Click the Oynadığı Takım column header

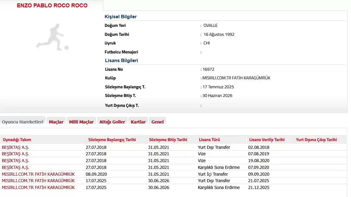pyautogui.click(x=17, y=140)
